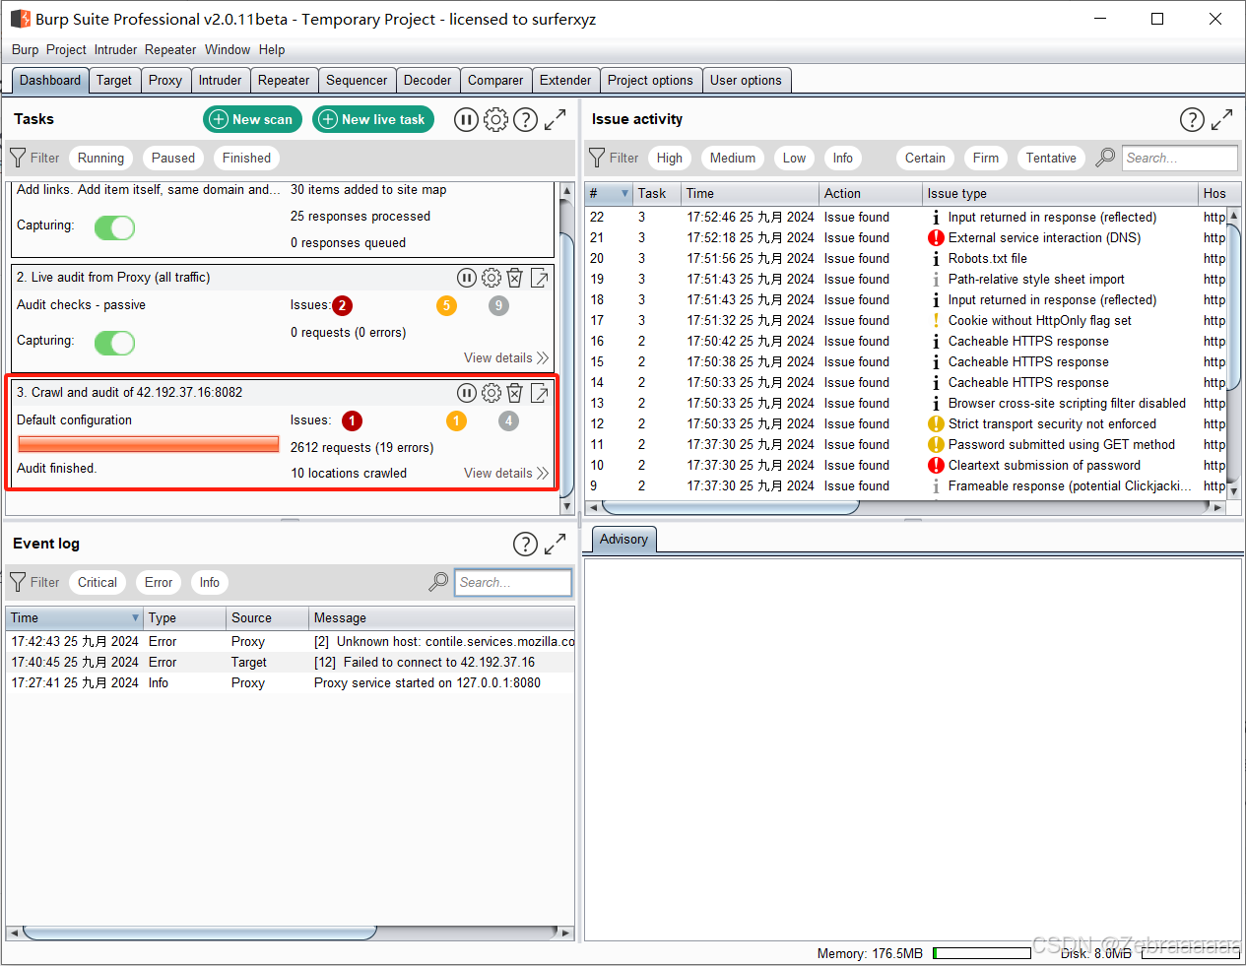Image resolution: width=1246 pixels, height=966 pixels.
Task: Click grey info issue count 9 in Live audit
Action: click(x=498, y=305)
